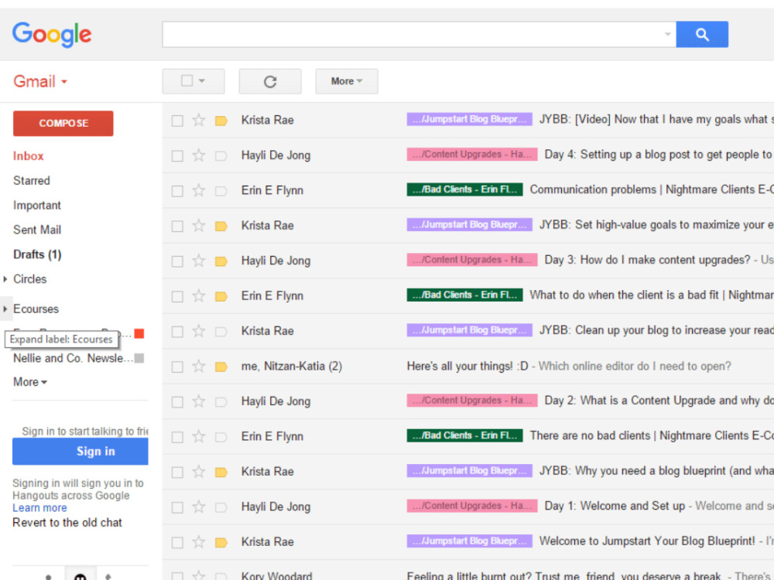
Task: Select the Krista Rae JYBB Video email checkbox
Action: (177, 121)
